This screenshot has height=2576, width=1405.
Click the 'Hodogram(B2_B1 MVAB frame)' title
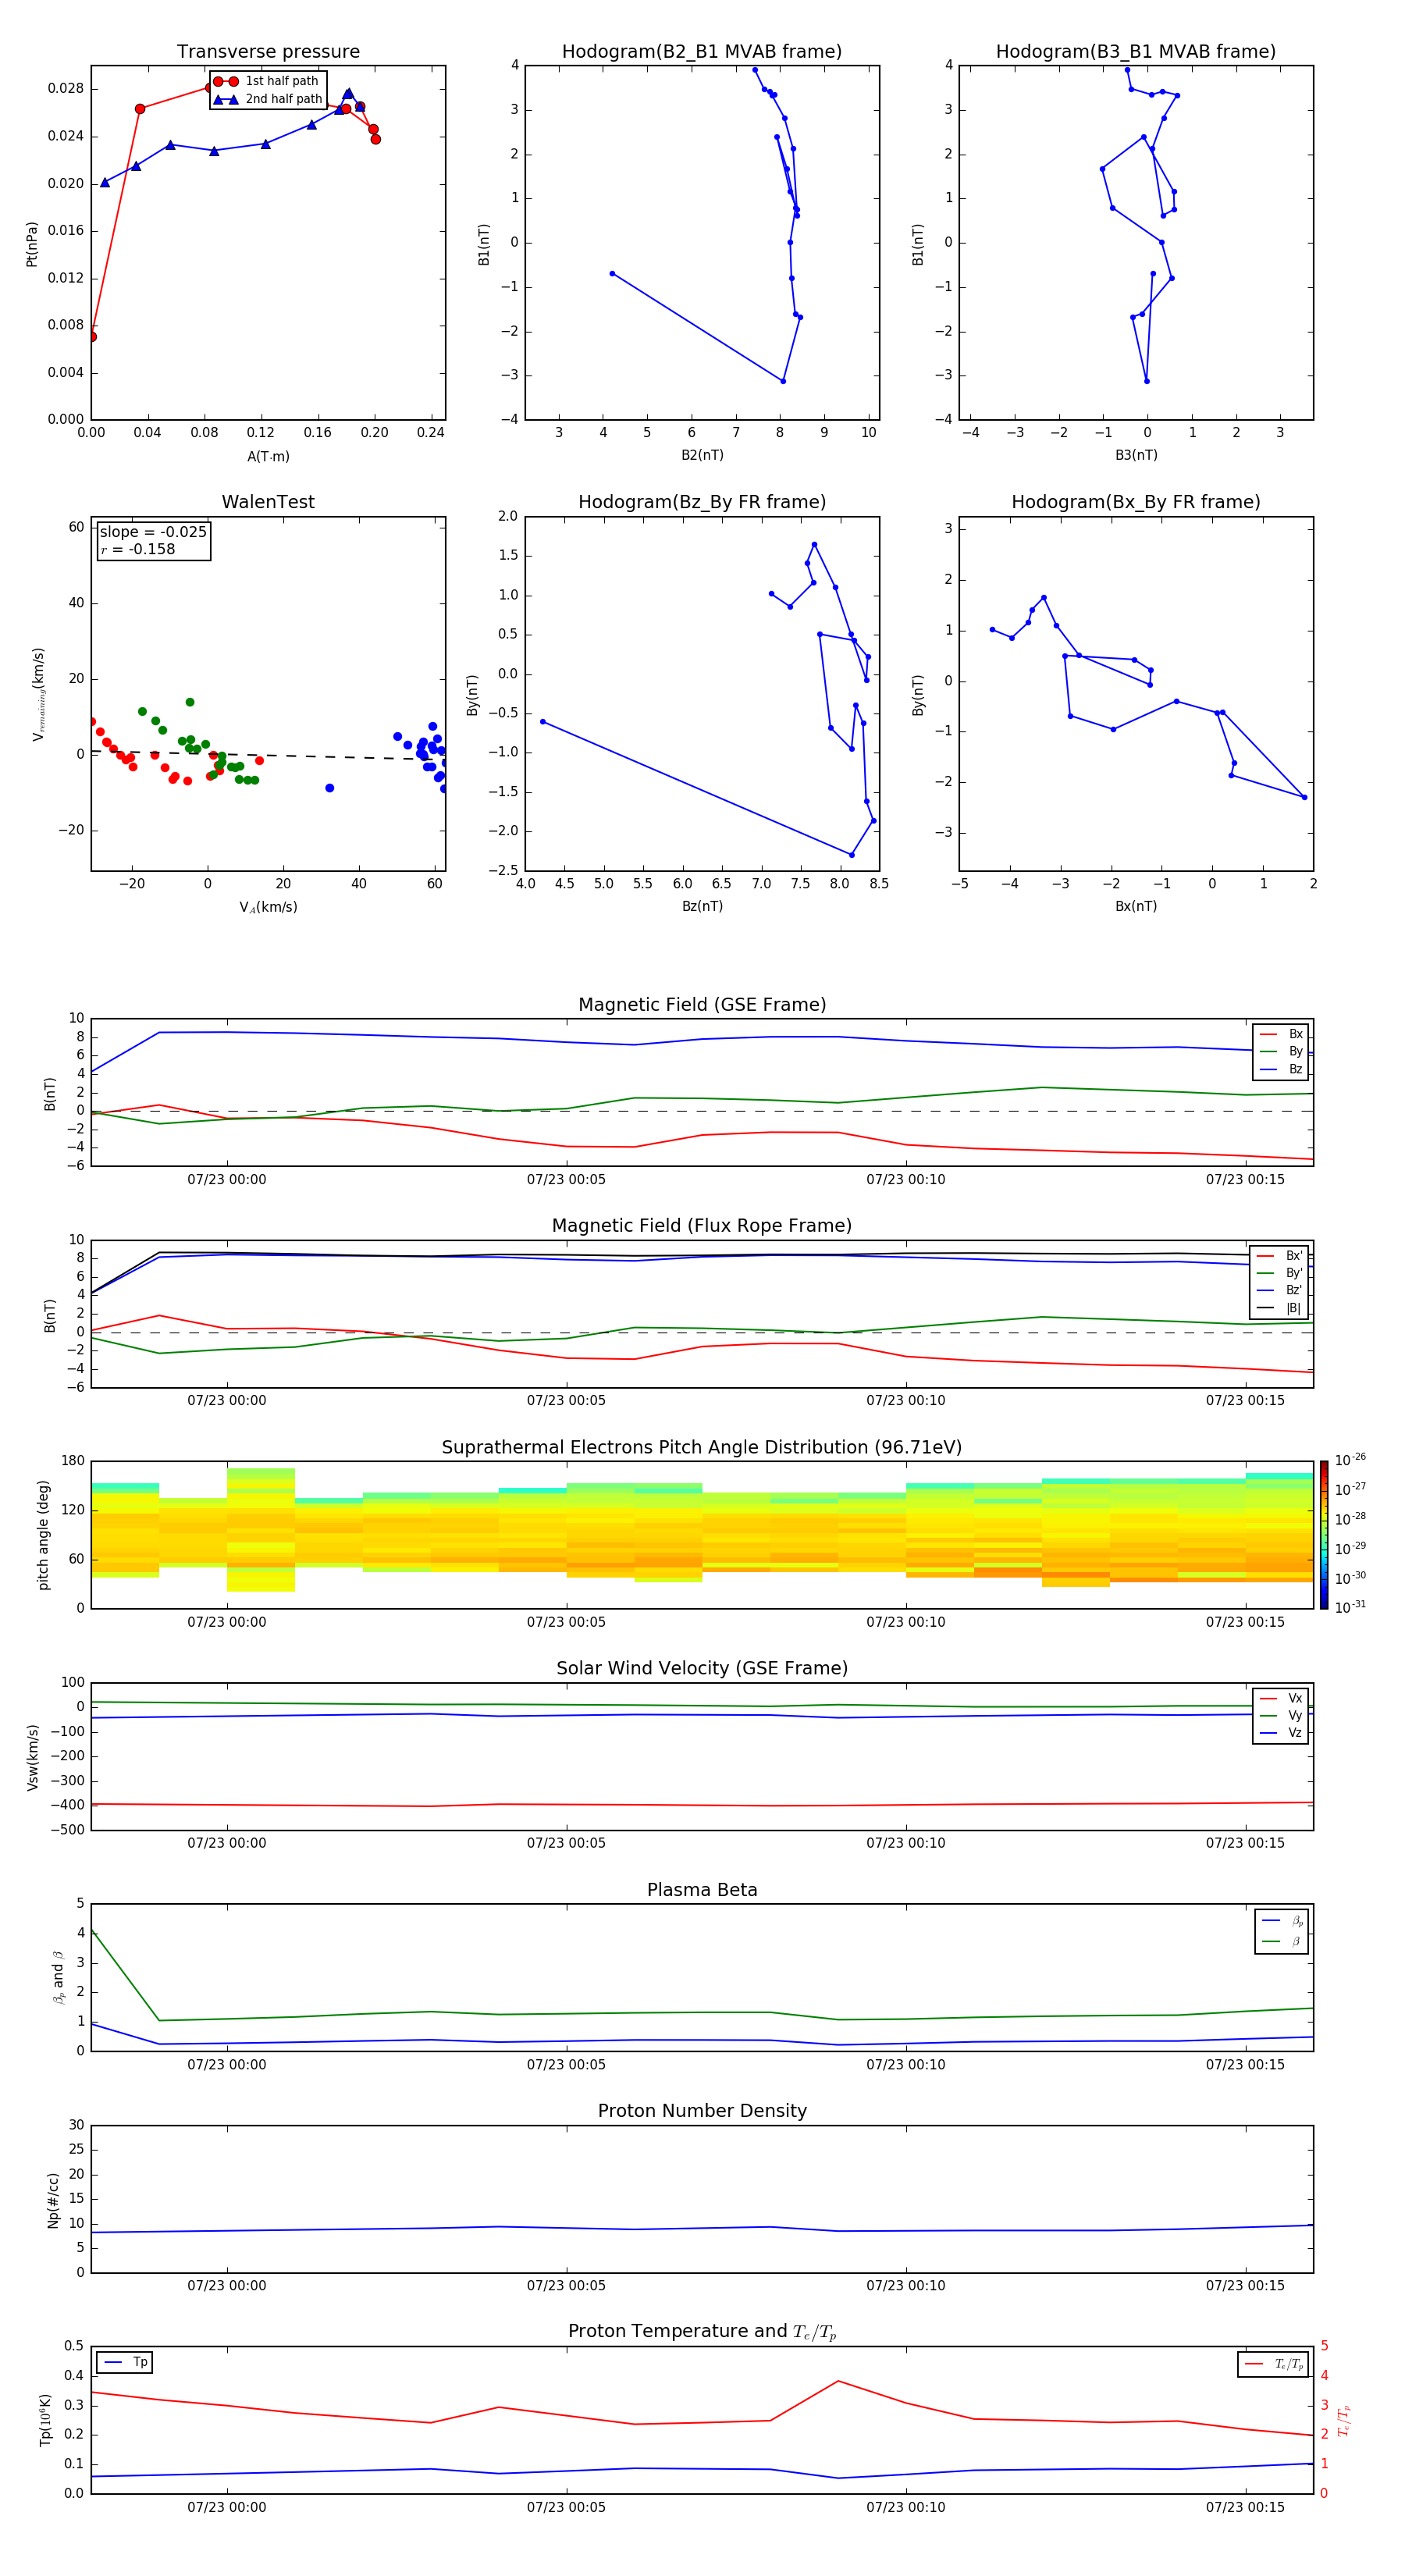pos(702,52)
